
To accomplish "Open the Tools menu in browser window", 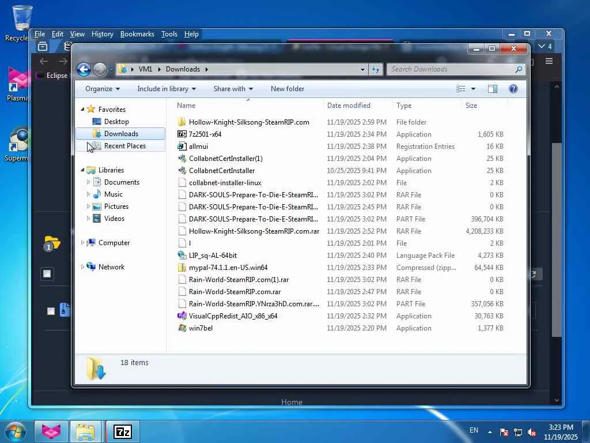I will (169, 34).
